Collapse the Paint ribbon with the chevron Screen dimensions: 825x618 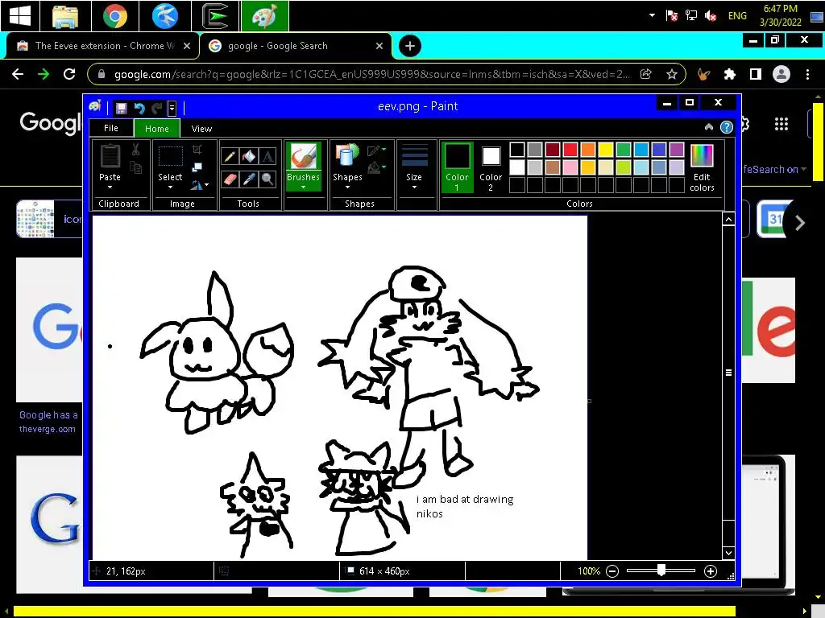tap(709, 126)
